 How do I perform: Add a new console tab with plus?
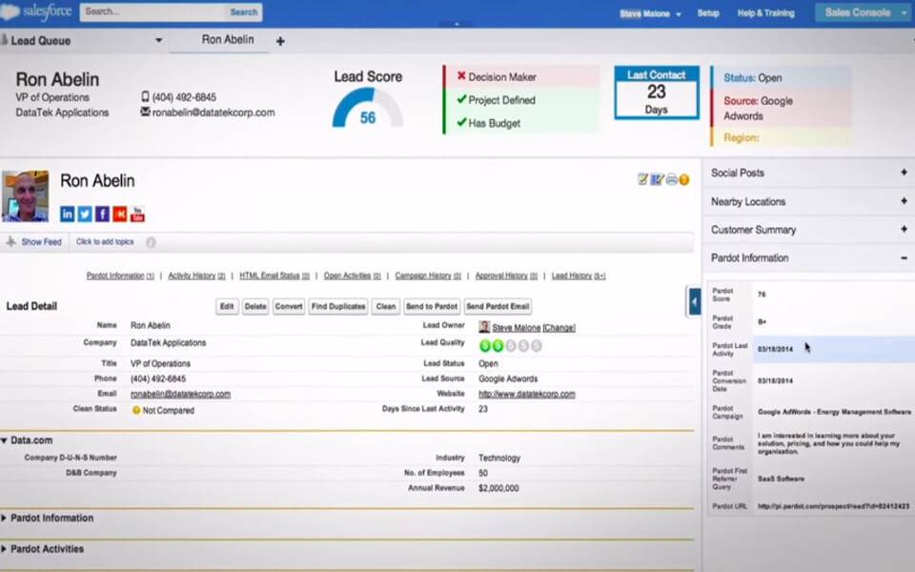click(x=280, y=41)
